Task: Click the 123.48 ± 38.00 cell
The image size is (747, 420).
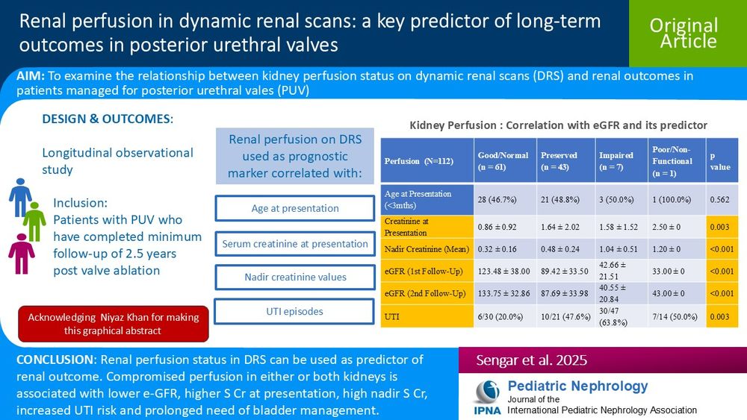Action: [x=505, y=271]
